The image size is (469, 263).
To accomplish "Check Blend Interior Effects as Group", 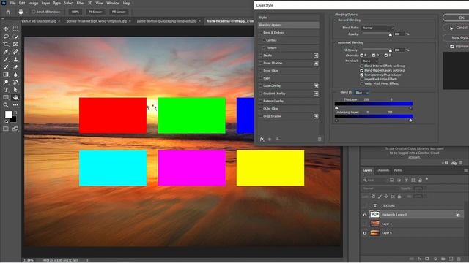I will (x=361, y=66).
